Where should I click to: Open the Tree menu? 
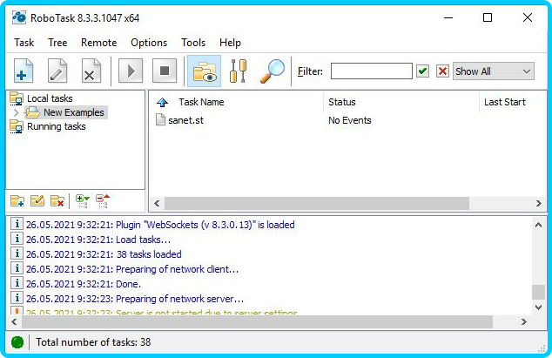tap(57, 43)
